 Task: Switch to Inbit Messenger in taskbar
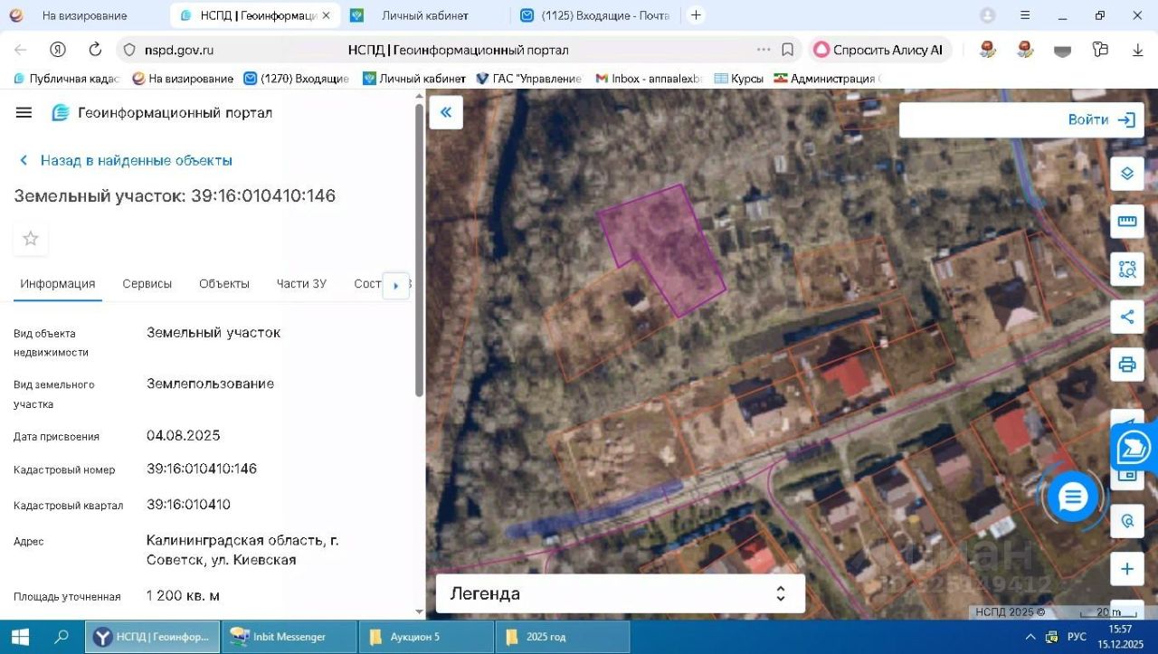click(289, 637)
